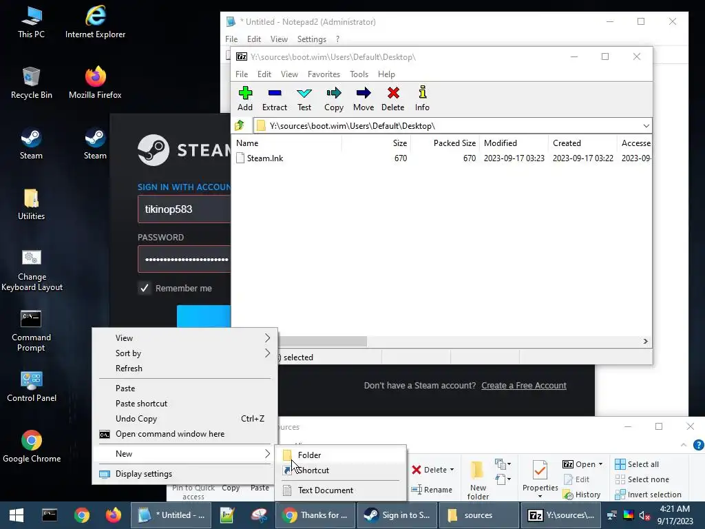
Task: Toggle the Remember me checkbox in Steam
Action: click(x=145, y=288)
